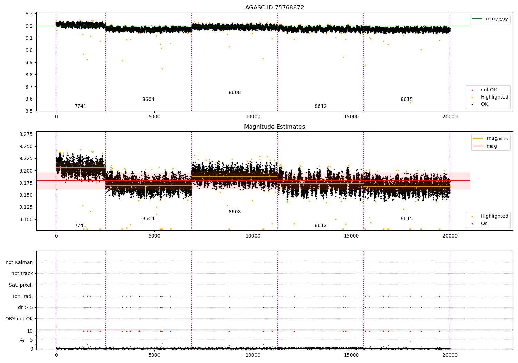
Task: Click the plot title AGASC ID 75768872
Action: (x=275, y=8)
